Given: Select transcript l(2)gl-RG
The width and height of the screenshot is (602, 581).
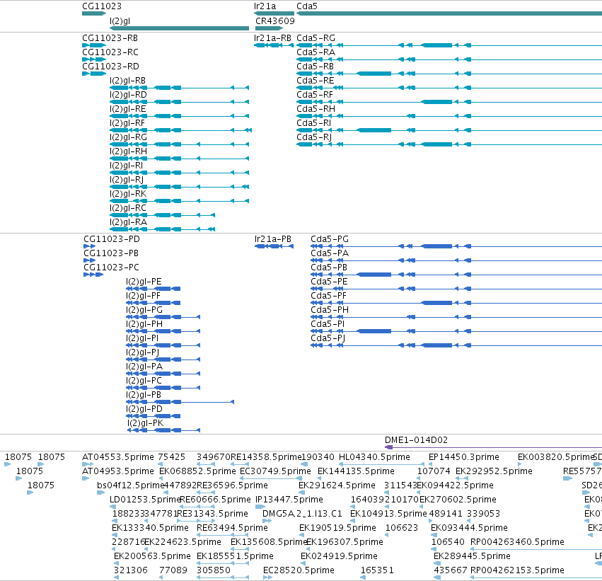Looking at the screenshot, I should [x=128, y=137].
